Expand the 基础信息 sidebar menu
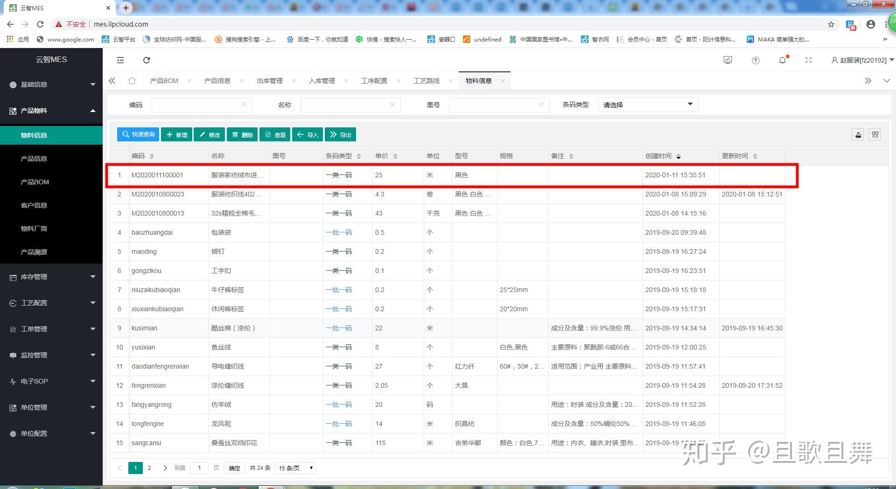896x489 pixels. (51, 84)
